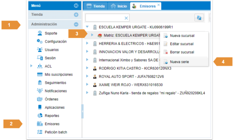Click the Soporte headset icon
Screen dimensions: 233x140
(40, 33)
